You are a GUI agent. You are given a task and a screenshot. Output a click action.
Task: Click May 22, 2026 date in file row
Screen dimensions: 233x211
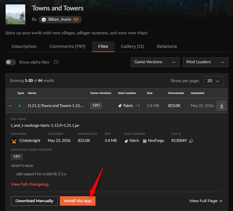click(x=202, y=106)
